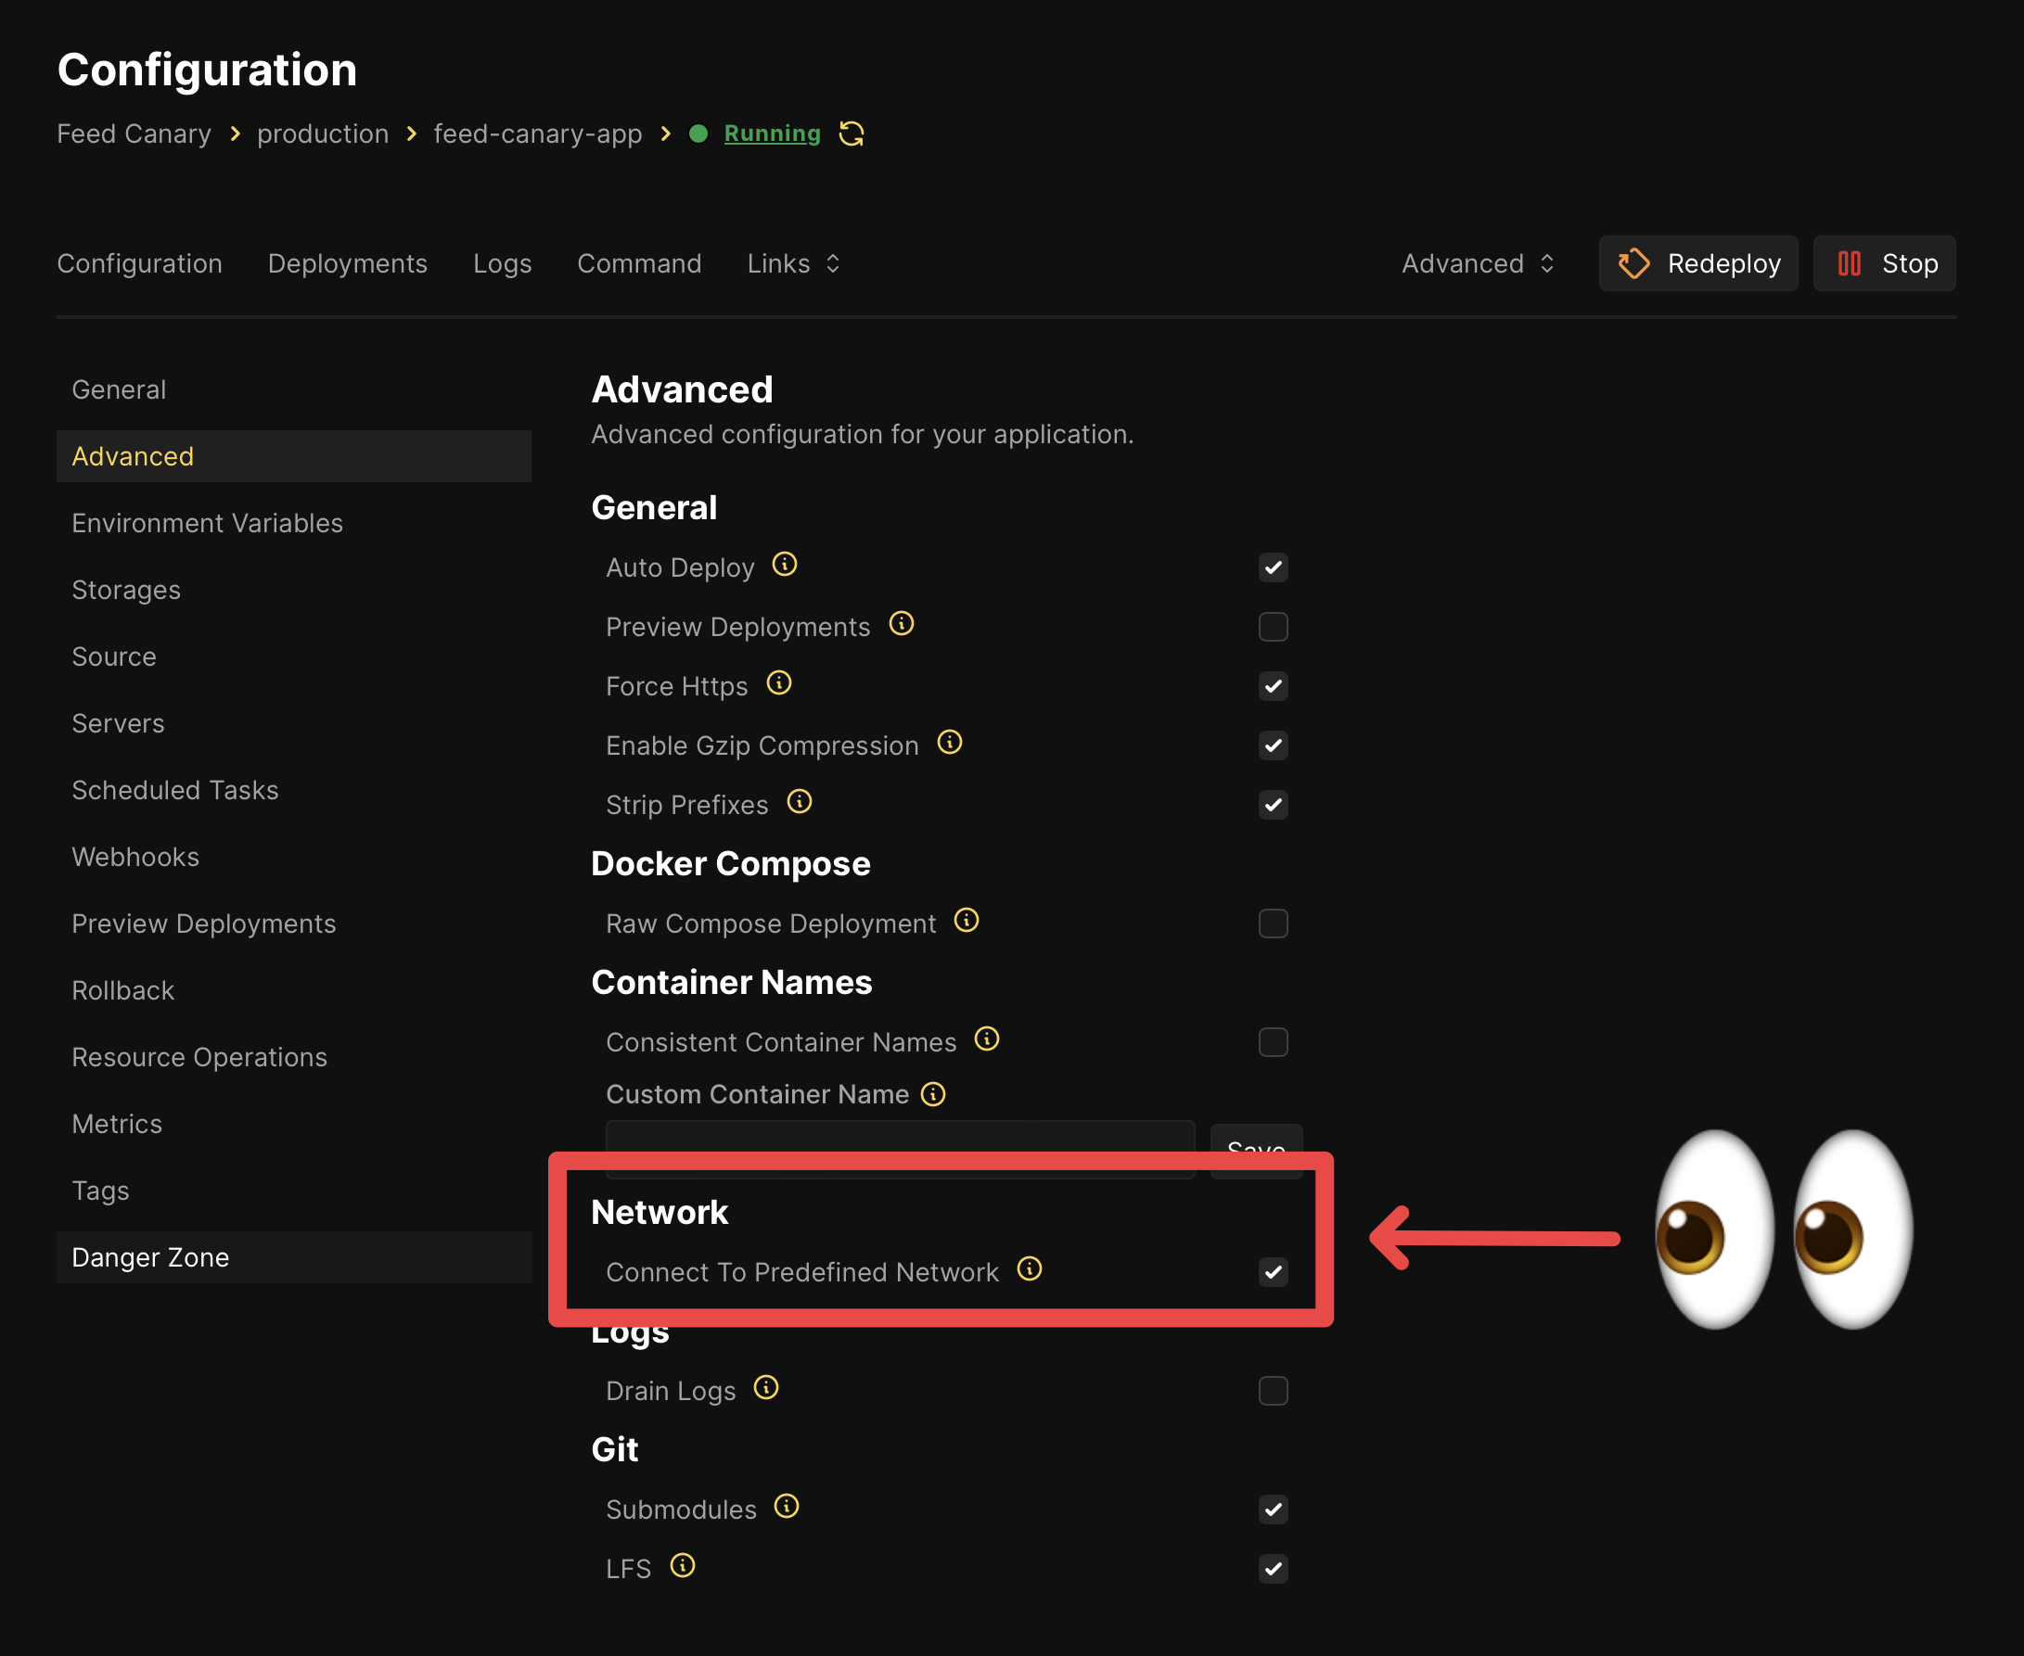Uncheck the Submodules option
Image resolution: width=2024 pixels, height=1656 pixels.
[x=1273, y=1509]
